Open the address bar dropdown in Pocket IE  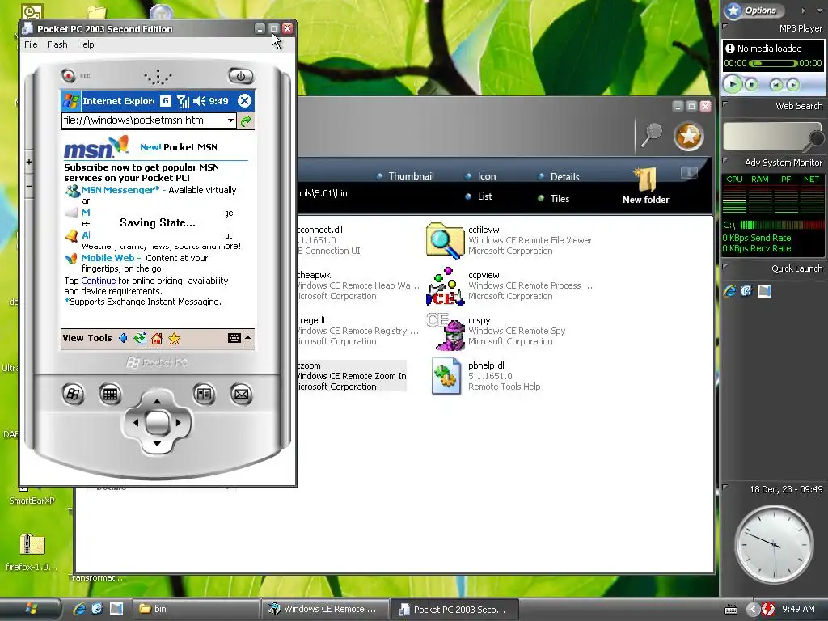[x=230, y=120]
